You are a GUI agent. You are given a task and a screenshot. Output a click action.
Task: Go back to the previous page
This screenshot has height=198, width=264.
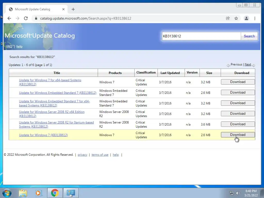coord(9,18)
